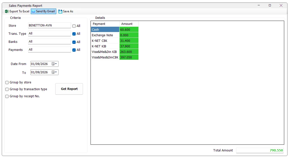Viewport: 290px width, 159px height.
Task: Click the Get Report button
Action: (x=69, y=89)
